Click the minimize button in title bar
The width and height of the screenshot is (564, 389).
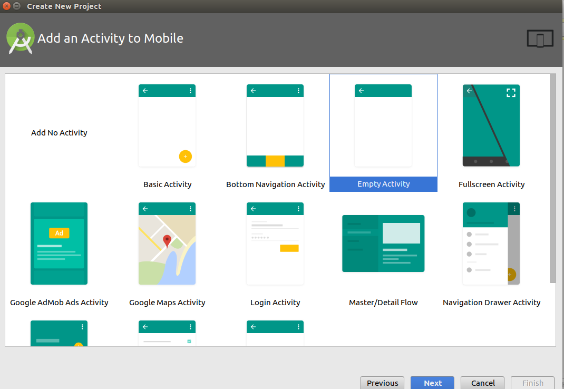click(x=16, y=6)
